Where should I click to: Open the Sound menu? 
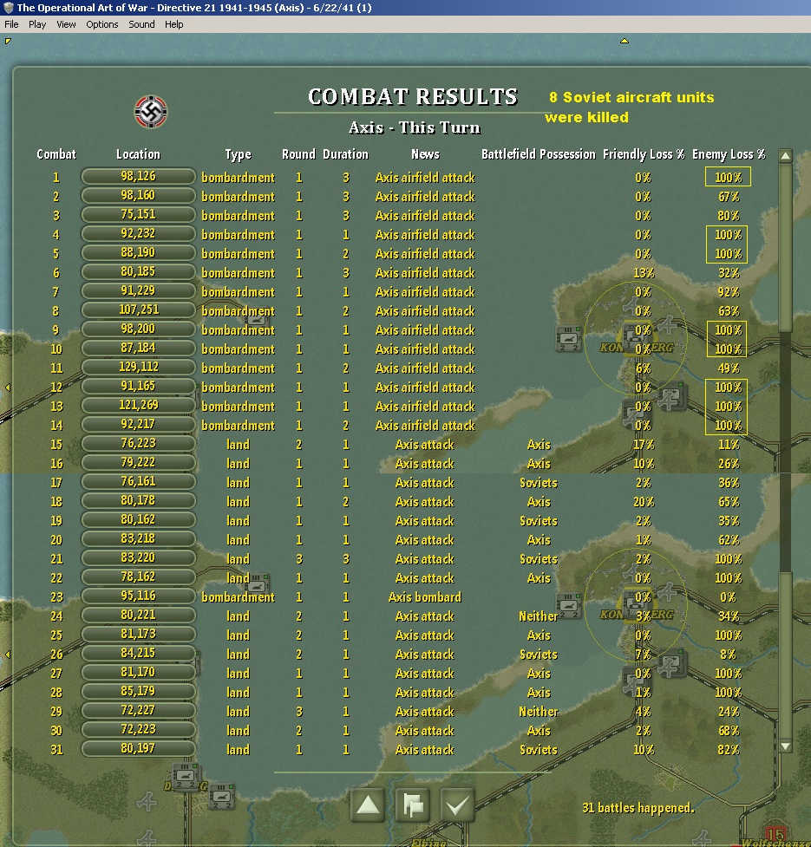point(141,24)
